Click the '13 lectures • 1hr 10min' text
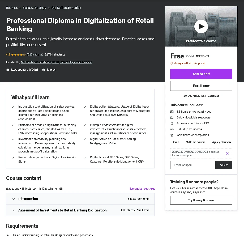Viewport: 244px width, 238px height. [x=135, y=210]
